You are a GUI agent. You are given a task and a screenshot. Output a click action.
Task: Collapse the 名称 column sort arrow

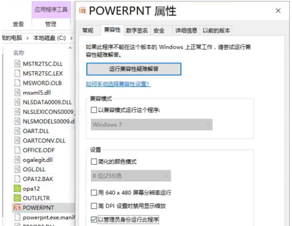coord(70,48)
